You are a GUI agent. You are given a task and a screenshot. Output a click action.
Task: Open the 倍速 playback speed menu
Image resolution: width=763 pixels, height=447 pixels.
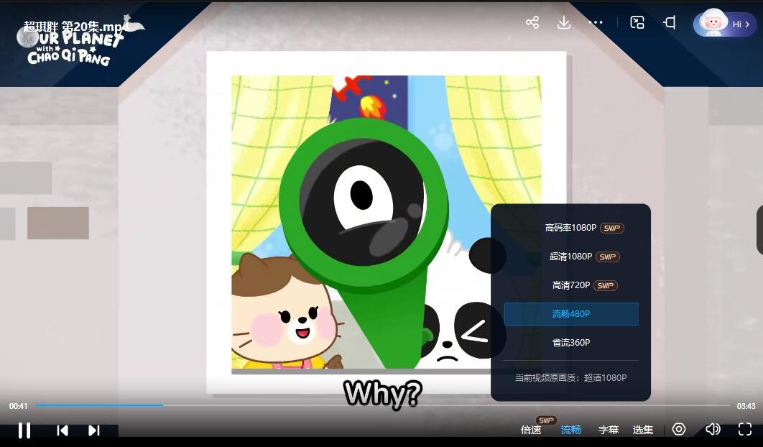point(531,430)
